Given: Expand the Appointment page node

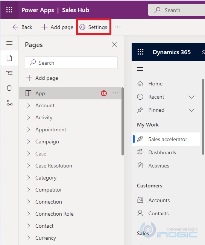Looking at the screenshot, I should (x=29, y=129).
